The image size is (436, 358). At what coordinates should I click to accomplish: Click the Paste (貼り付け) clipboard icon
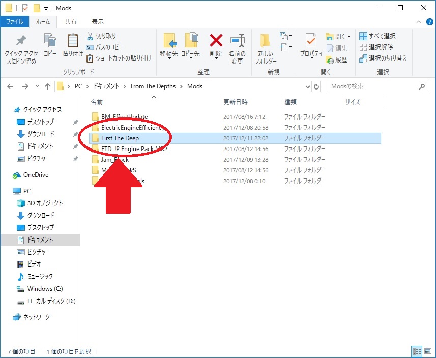point(73,41)
